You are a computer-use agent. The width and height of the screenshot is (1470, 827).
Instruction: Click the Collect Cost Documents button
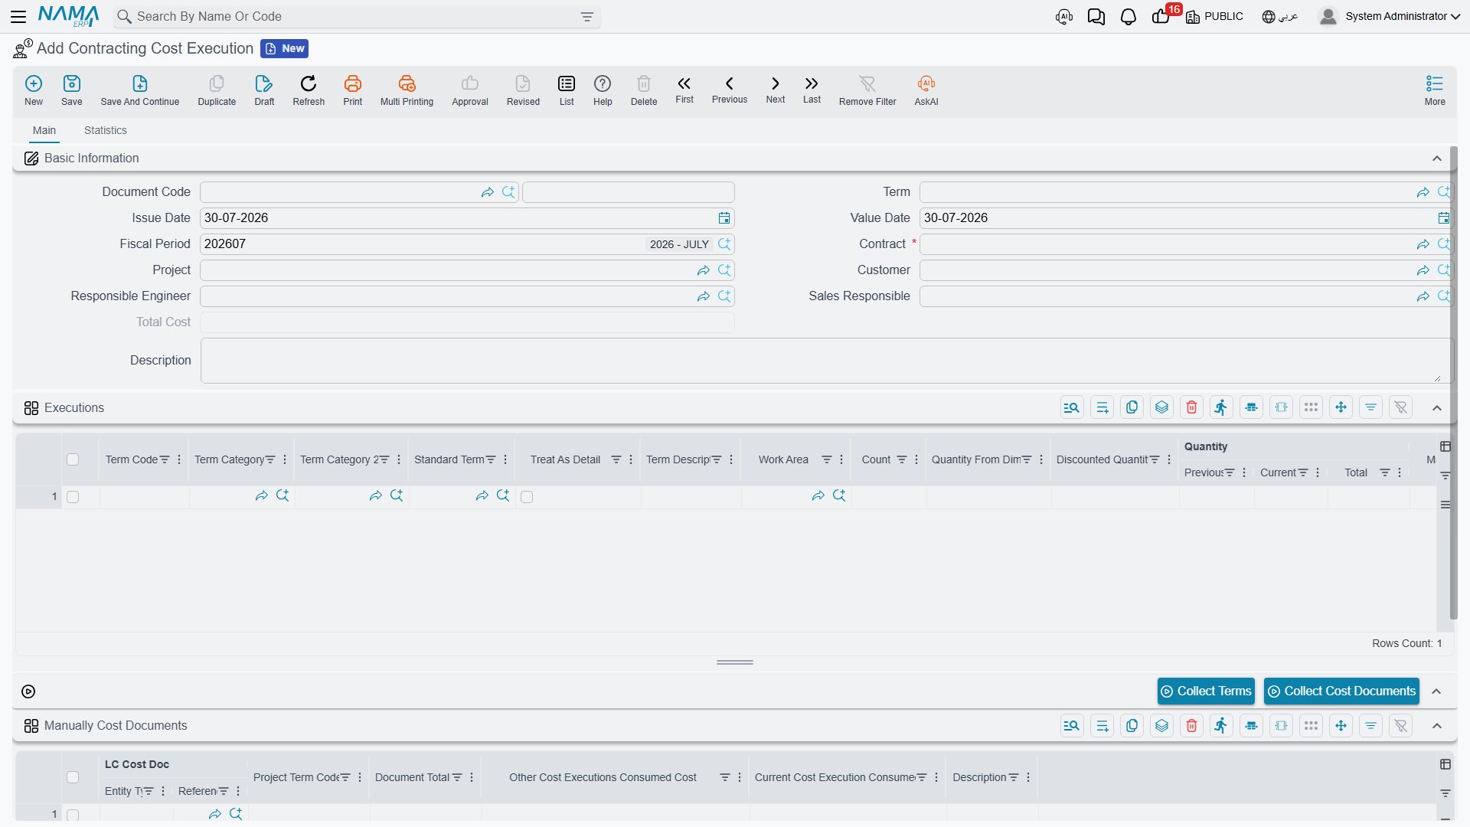coord(1341,691)
